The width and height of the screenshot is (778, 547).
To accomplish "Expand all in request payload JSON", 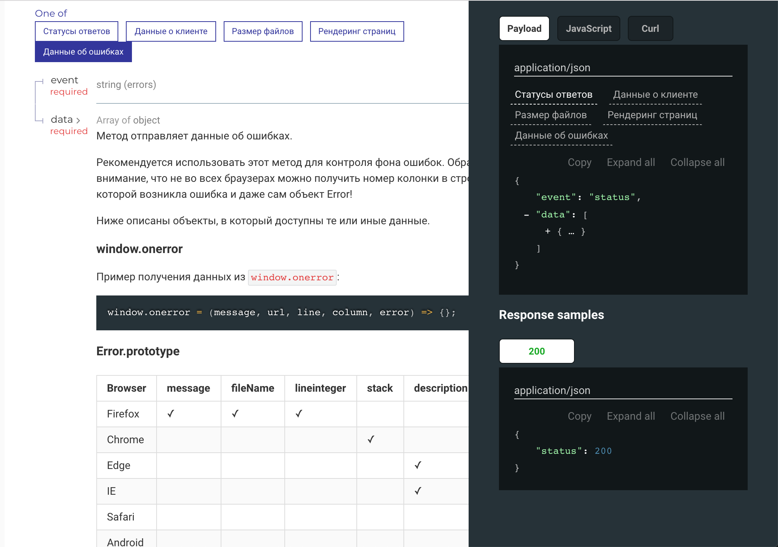I will tap(631, 163).
